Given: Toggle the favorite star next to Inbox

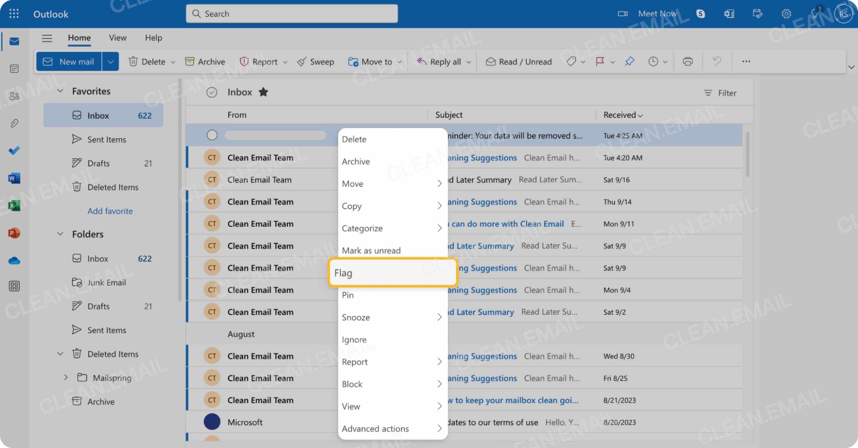Looking at the screenshot, I should (x=263, y=92).
